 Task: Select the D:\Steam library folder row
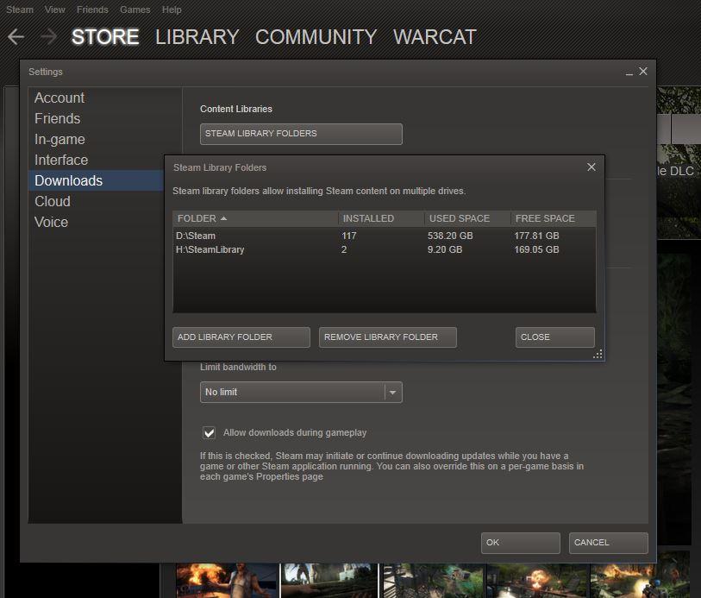click(384, 236)
